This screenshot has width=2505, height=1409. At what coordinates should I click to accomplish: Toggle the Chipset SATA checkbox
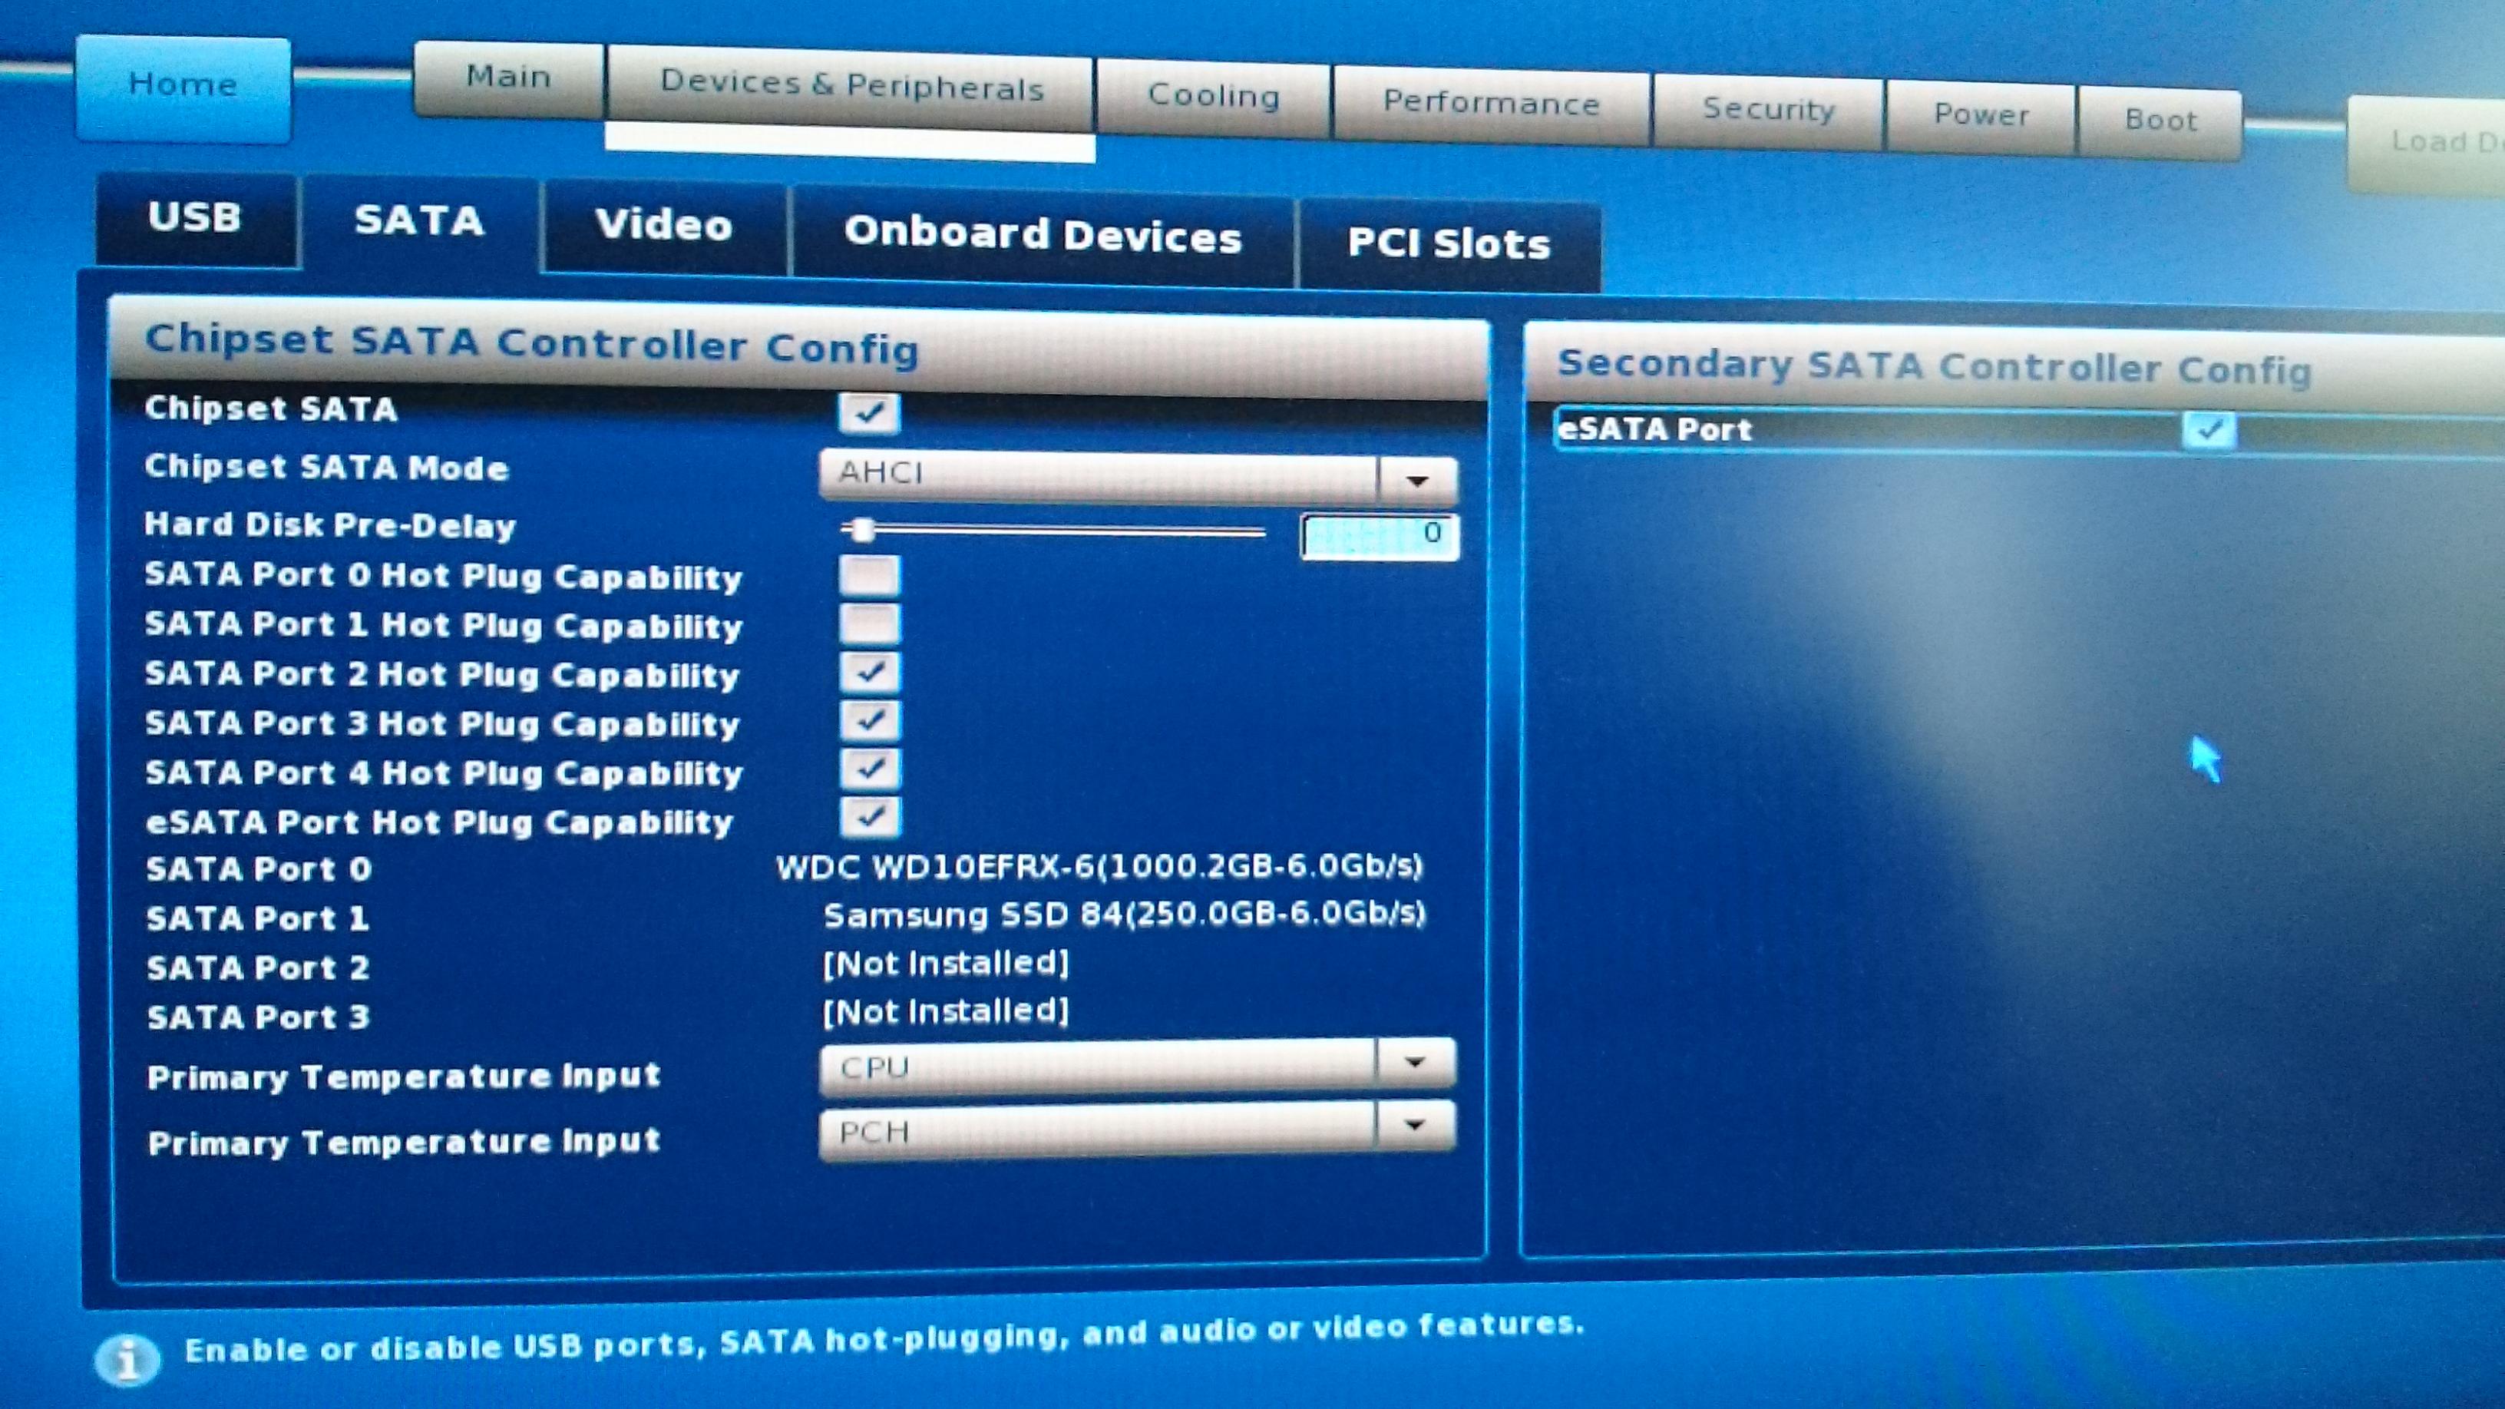(x=868, y=412)
